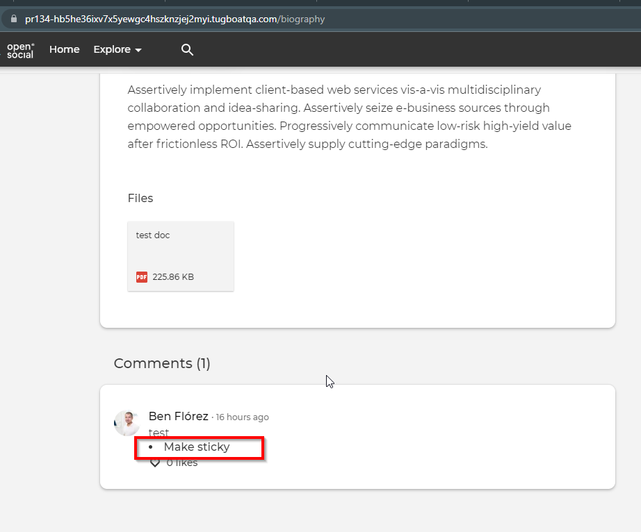Open the Explore navigation menu
The height and width of the screenshot is (532, 641).
coord(112,49)
